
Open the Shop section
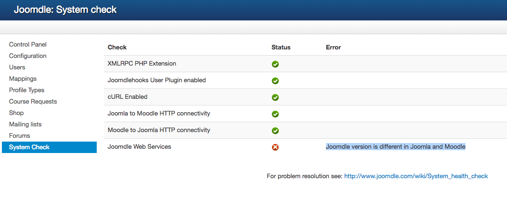pos(16,113)
